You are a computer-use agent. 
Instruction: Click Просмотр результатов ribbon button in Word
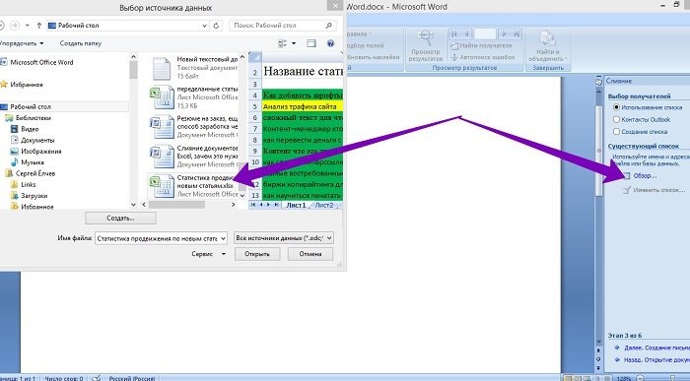pos(425,46)
